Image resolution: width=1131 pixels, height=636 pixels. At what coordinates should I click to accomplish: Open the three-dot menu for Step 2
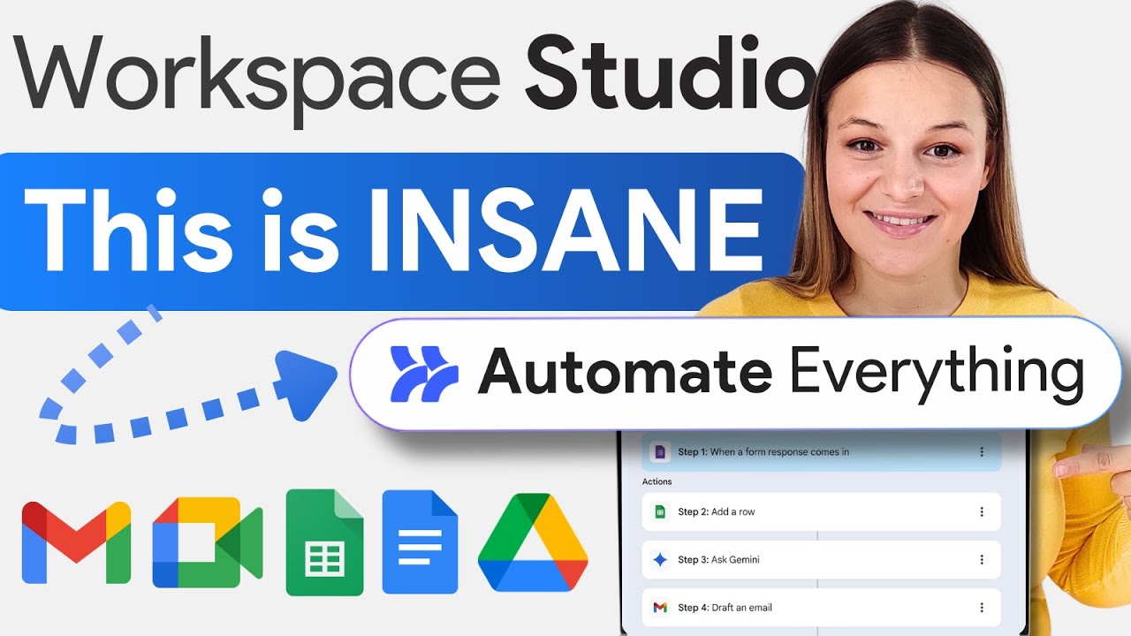click(x=982, y=511)
